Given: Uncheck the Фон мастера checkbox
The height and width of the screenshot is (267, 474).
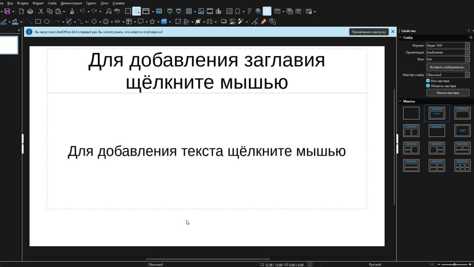Looking at the screenshot, I should coord(428,80).
